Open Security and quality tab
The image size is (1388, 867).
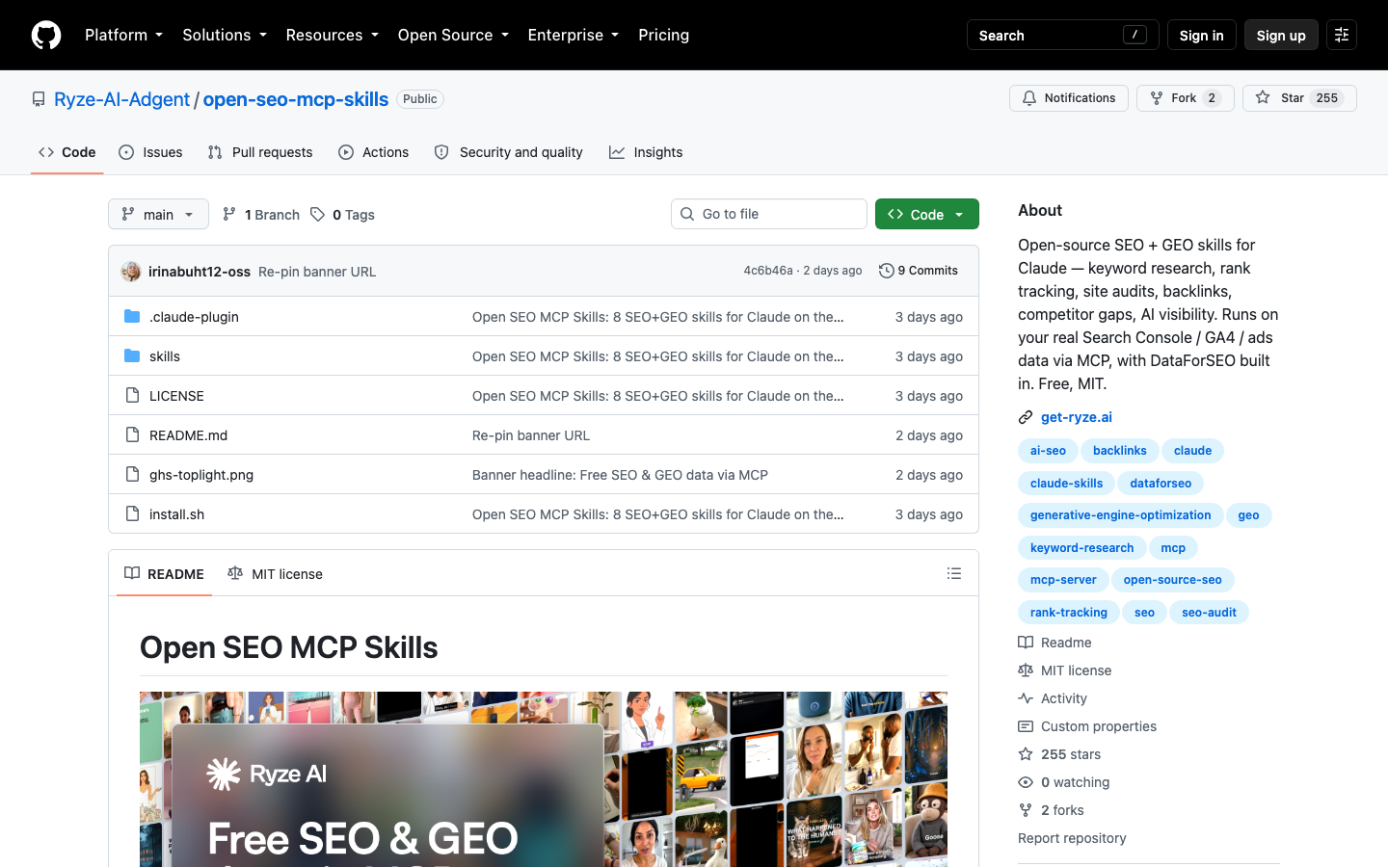pyautogui.click(x=509, y=152)
